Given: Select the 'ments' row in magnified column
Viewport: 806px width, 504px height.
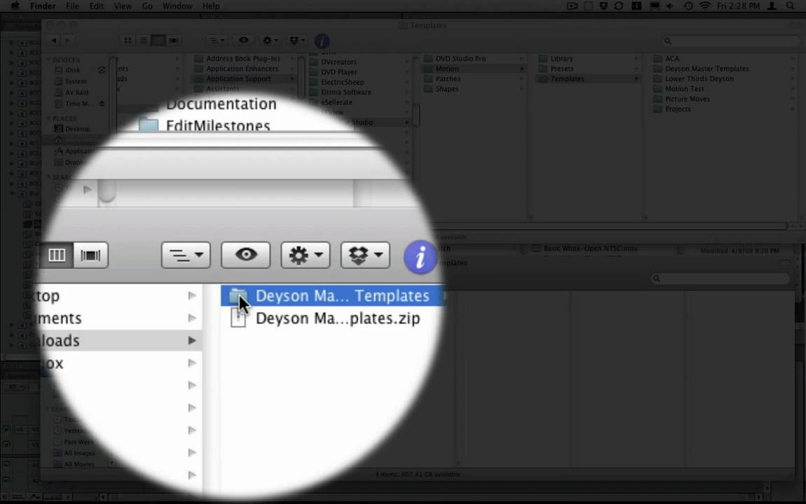Looking at the screenshot, I should point(121,318).
